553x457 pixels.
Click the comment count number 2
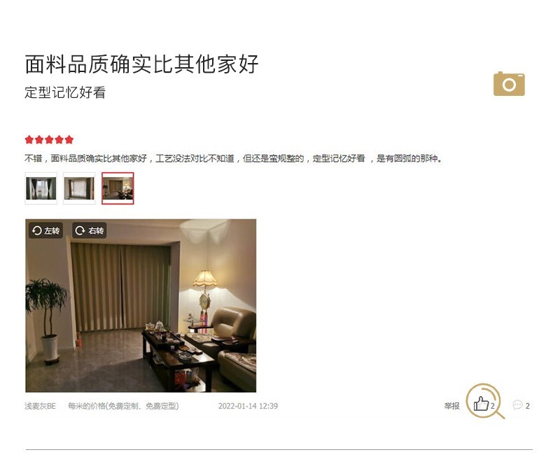[x=528, y=406]
